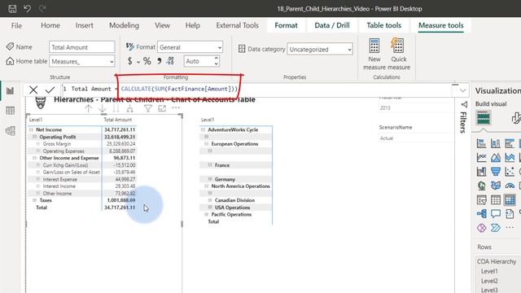
Task: Select gauge visualization
Action: [x=510, y=186]
